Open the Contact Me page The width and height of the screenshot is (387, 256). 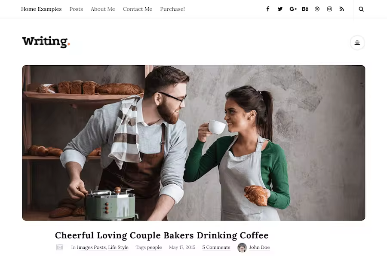tap(138, 9)
